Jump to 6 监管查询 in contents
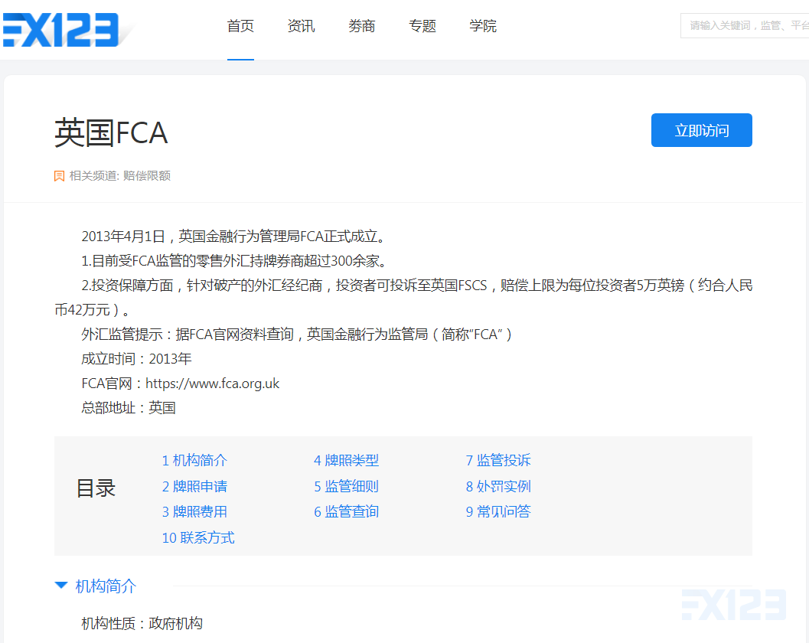The height and width of the screenshot is (643, 809). coord(346,512)
